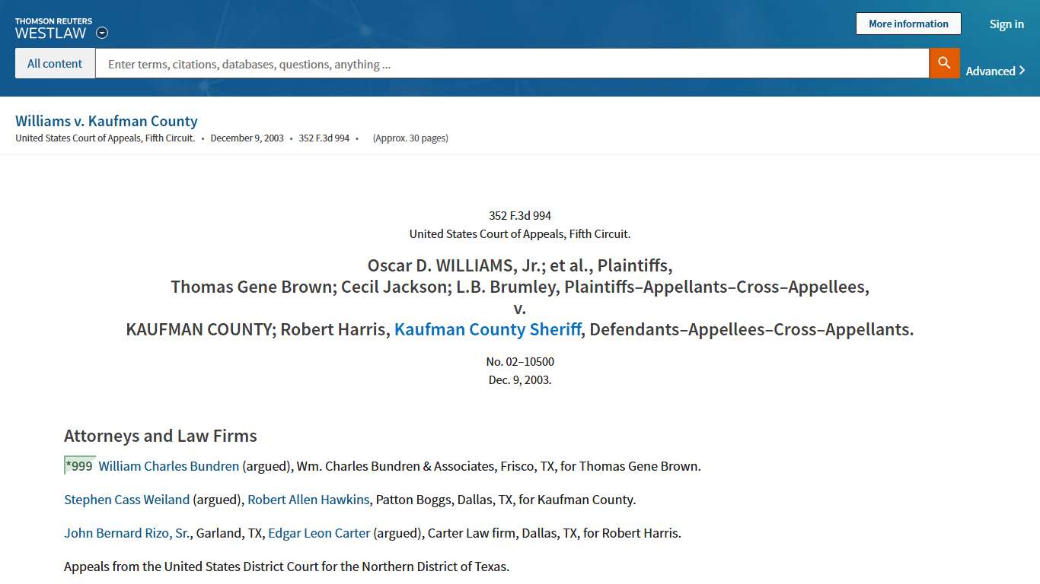Screen dimensions: 1040x584
Task: Click the More information button
Action: tap(908, 24)
